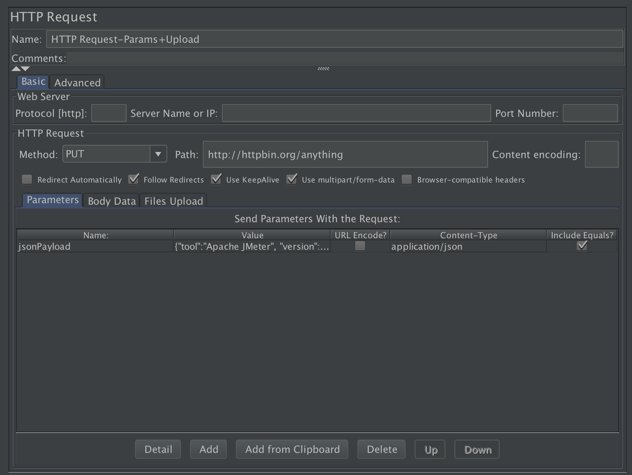Move the parameter down with Down button
632x475 pixels.
[477, 450]
